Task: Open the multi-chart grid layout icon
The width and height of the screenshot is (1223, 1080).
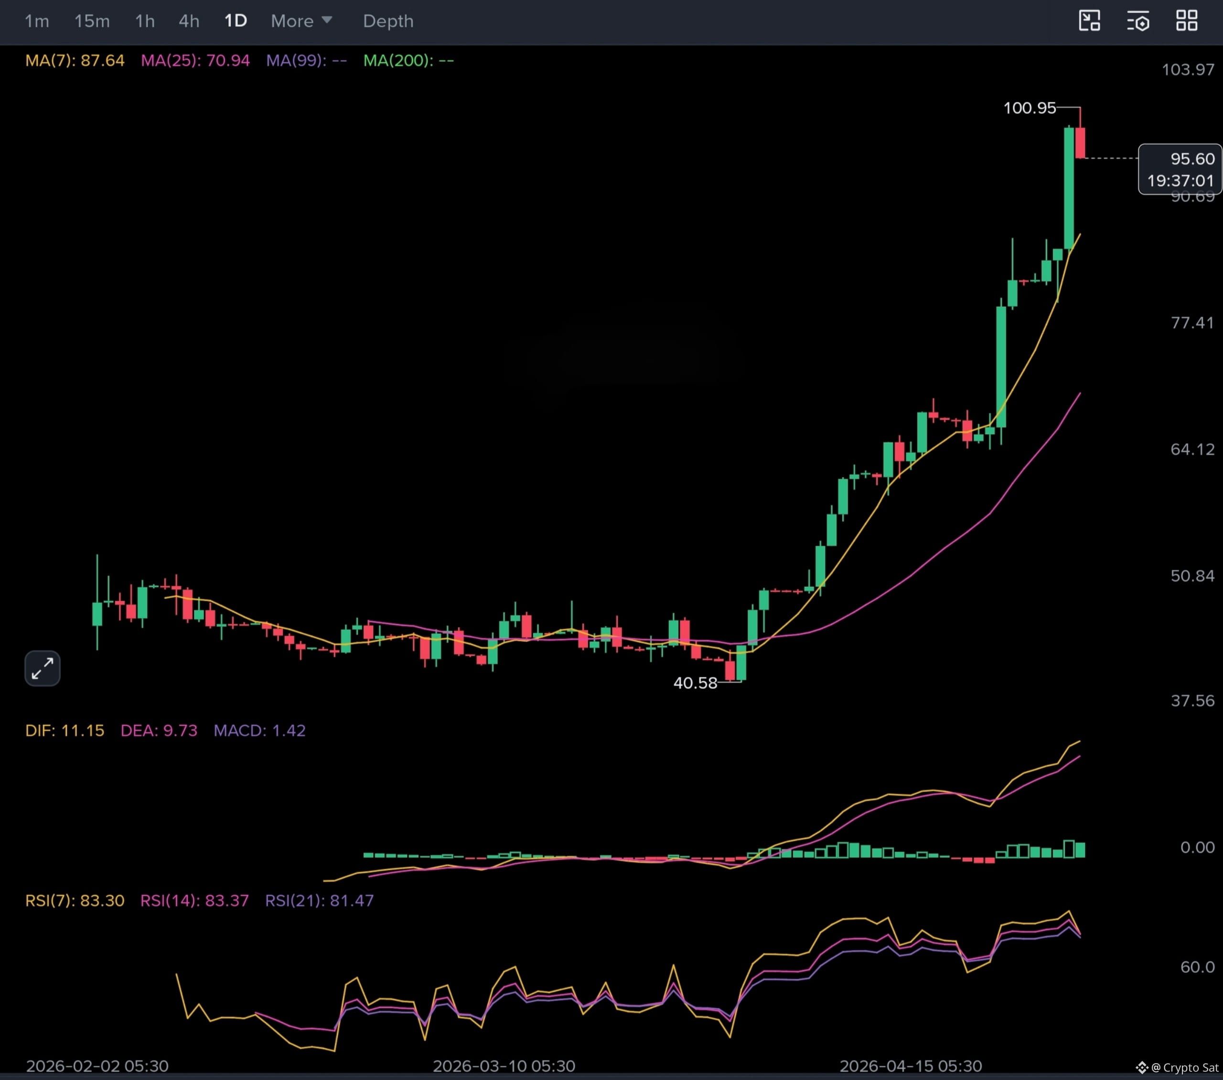Action: pyautogui.click(x=1187, y=21)
